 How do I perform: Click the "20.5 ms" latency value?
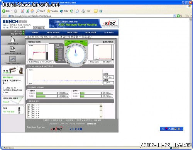[x=108, y=77]
